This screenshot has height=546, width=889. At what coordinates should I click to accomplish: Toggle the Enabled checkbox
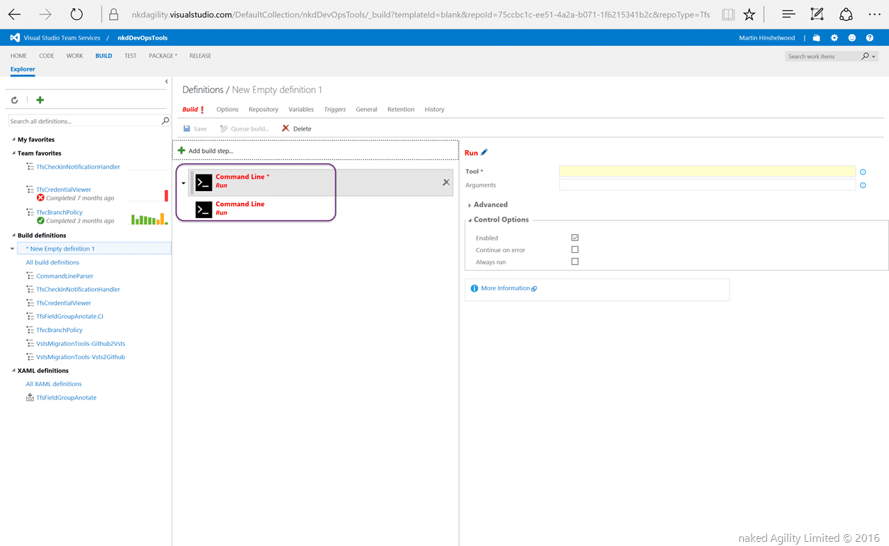(x=574, y=238)
